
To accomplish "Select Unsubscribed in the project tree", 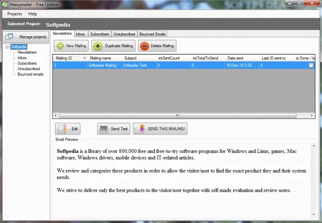I will pyautogui.click(x=29, y=69).
